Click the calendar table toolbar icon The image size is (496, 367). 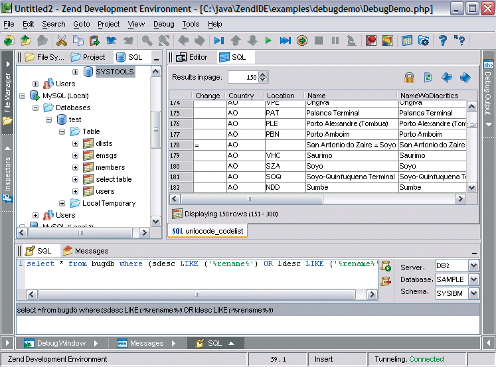[407, 40]
